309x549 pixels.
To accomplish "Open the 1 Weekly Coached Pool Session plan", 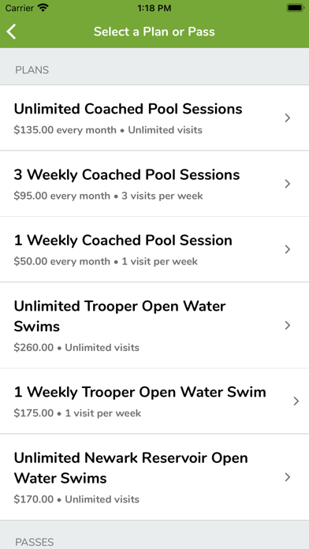I will pyautogui.click(x=154, y=249).
